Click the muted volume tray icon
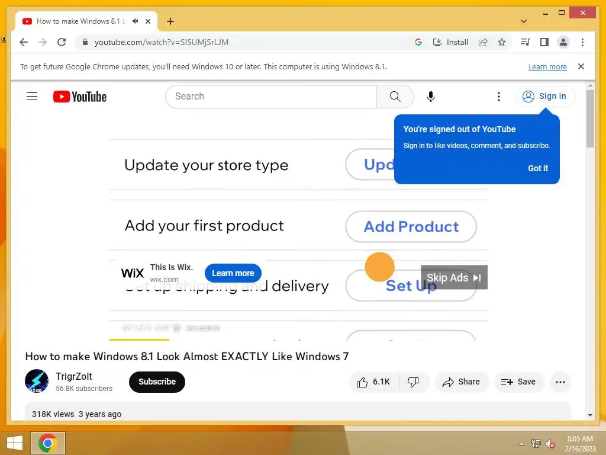Image resolution: width=606 pixels, height=455 pixels. point(550,444)
